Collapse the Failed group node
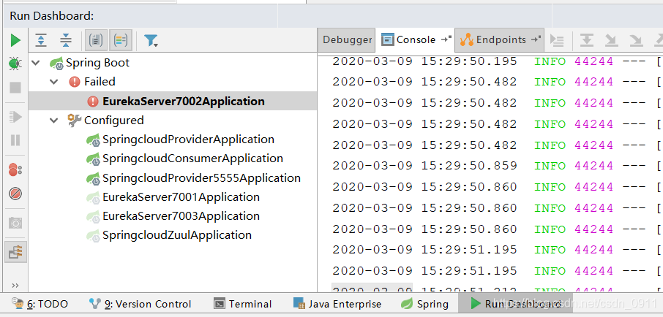 click(x=53, y=82)
